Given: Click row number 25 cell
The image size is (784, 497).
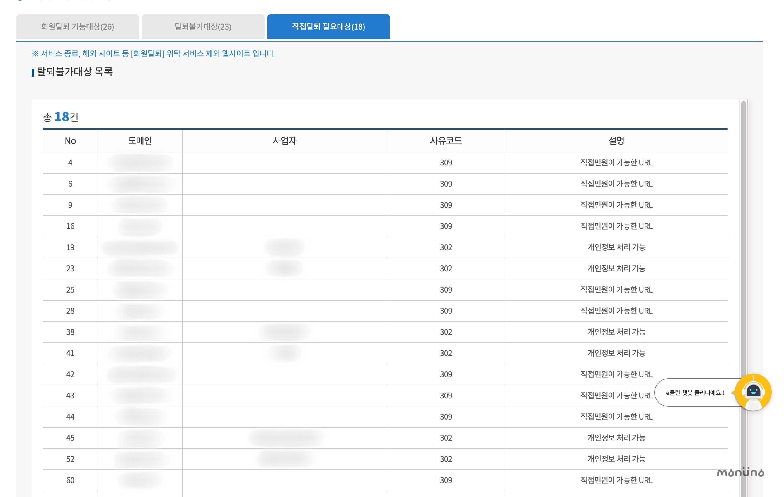Looking at the screenshot, I should point(70,289).
